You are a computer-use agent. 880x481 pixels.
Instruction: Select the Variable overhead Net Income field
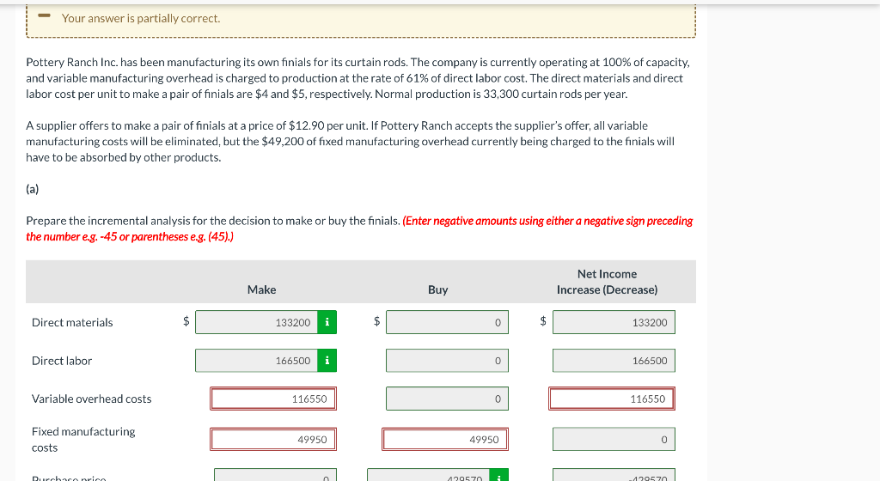[612, 399]
